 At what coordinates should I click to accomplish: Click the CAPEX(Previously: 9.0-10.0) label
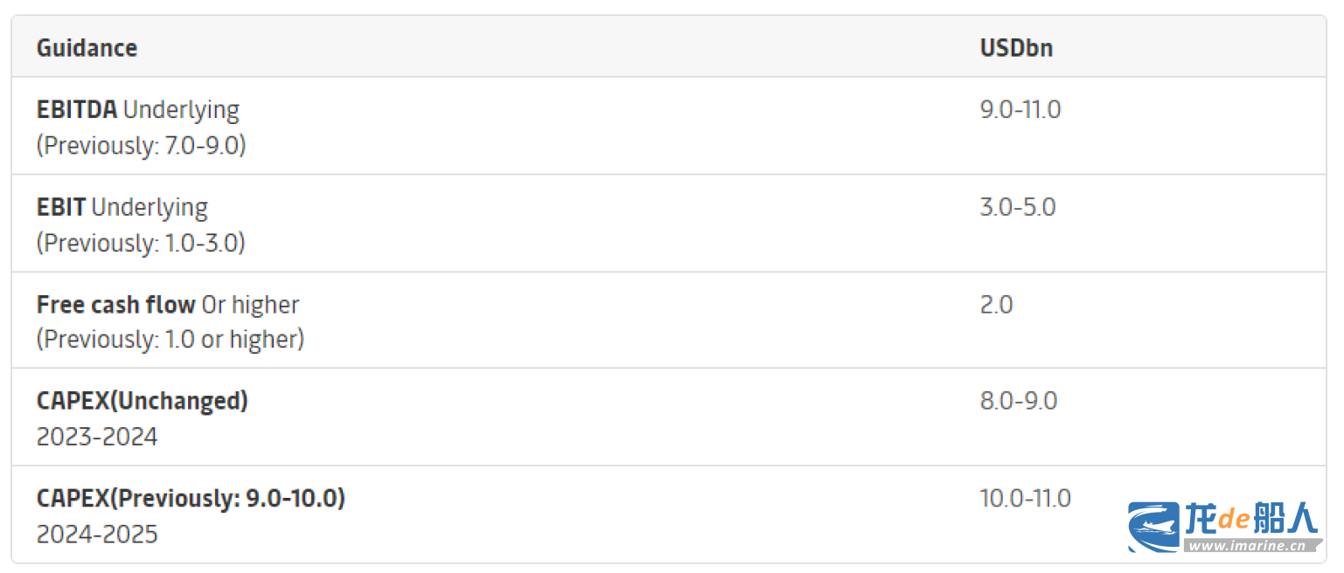point(191,499)
